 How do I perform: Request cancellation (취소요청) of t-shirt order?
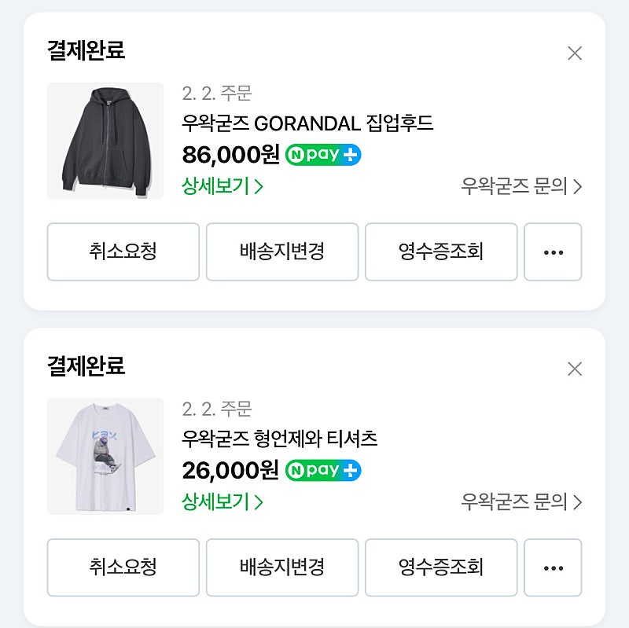point(123,567)
